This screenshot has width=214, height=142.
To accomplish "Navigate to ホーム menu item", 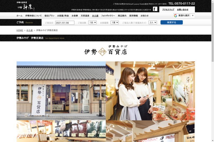I will [x=19, y=16].
